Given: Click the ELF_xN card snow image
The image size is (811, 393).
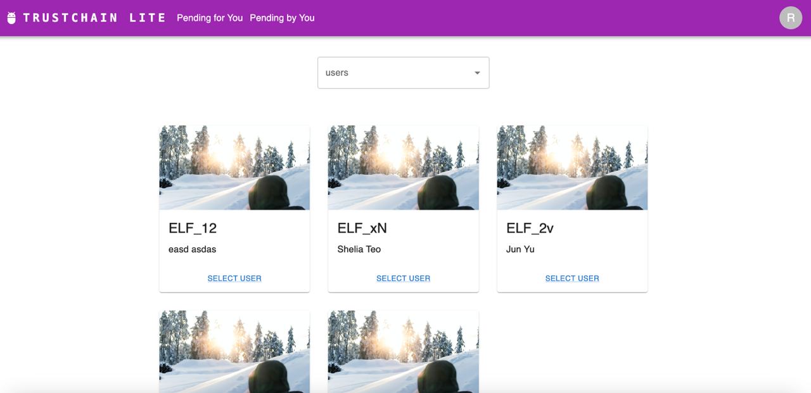Looking at the screenshot, I should coord(403,168).
